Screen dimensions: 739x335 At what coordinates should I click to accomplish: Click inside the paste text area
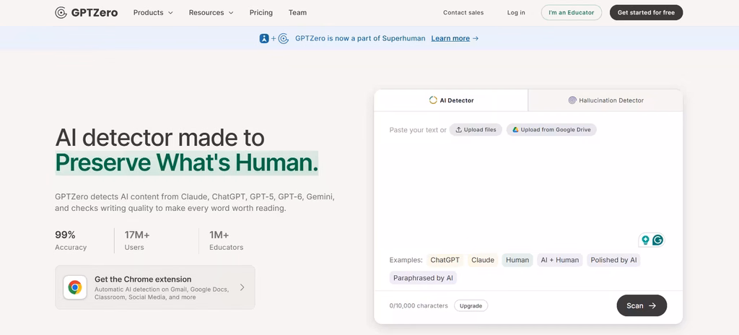point(528,188)
